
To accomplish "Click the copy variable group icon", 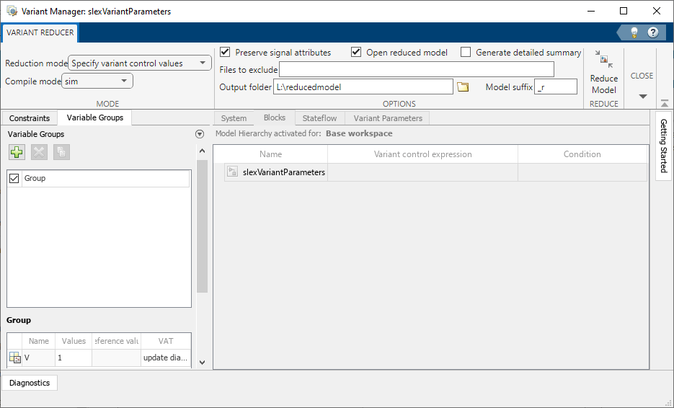I will coord(61,152).
